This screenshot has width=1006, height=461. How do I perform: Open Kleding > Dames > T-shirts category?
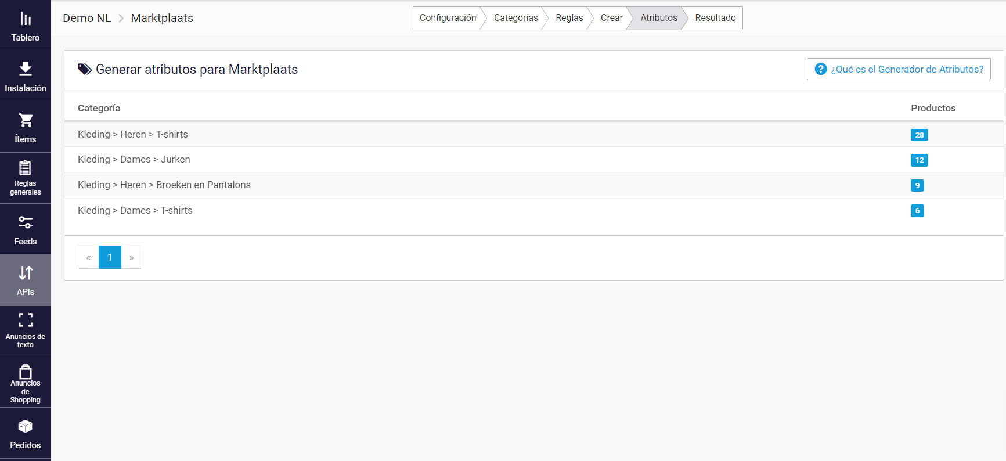135,210
